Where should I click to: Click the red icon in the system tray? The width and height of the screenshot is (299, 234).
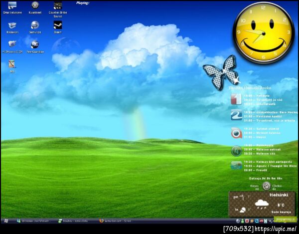247,221
